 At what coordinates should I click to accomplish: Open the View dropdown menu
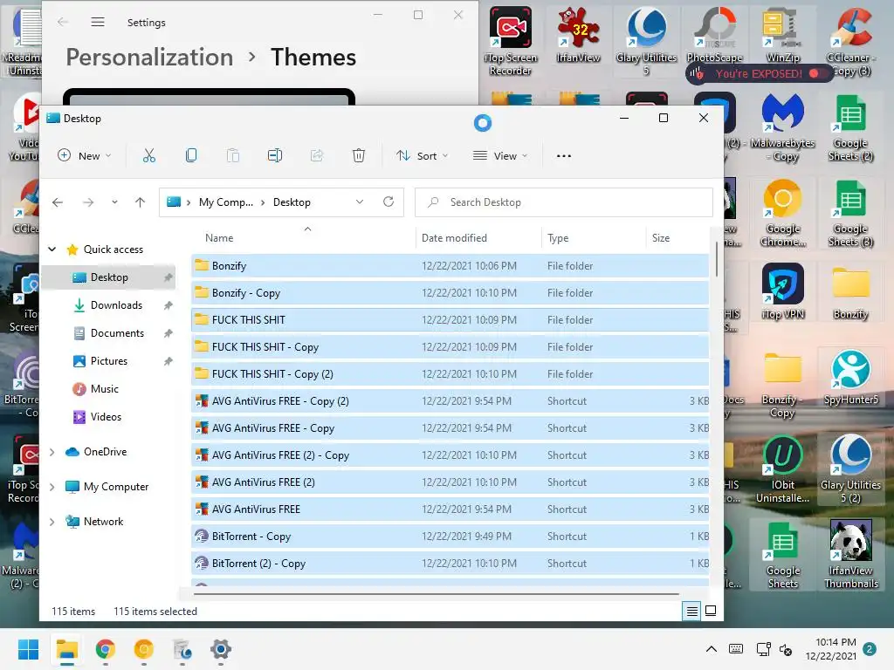pyautogui.click(x=500, y=155)
